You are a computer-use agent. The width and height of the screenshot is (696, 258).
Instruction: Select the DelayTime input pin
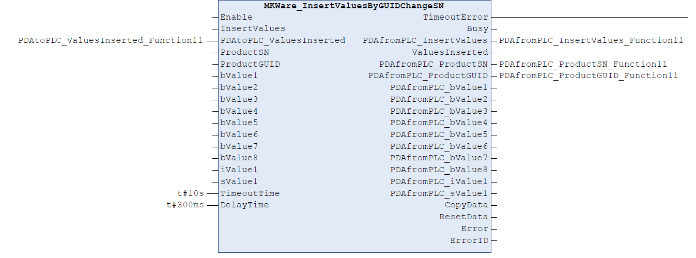244,205
